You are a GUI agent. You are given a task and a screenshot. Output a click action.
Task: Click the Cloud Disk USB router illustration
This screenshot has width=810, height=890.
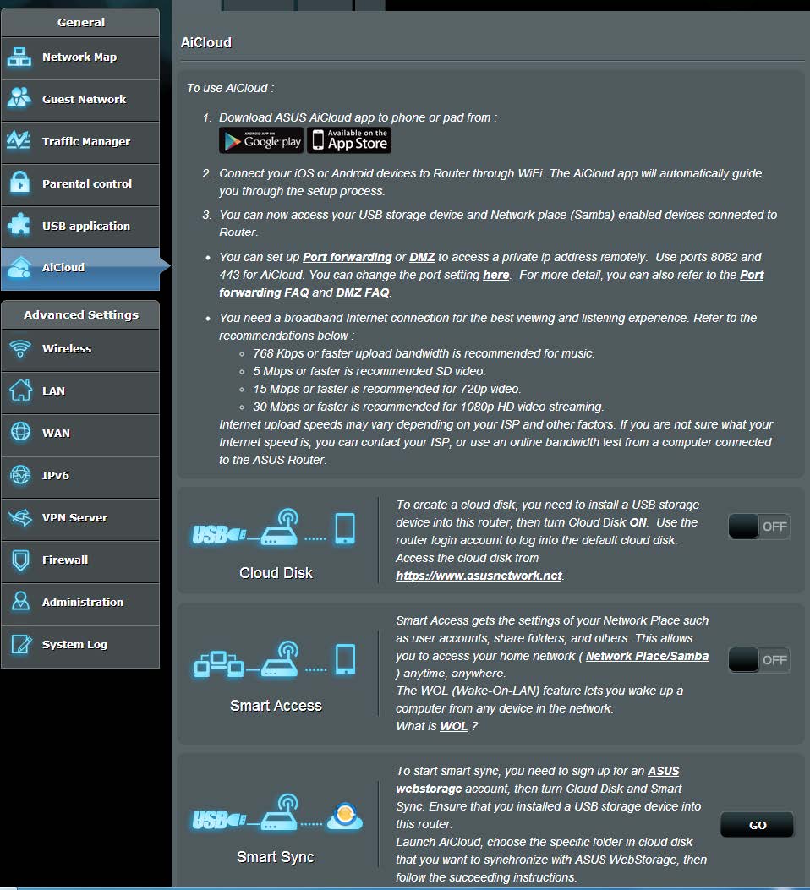pos(274,528)
